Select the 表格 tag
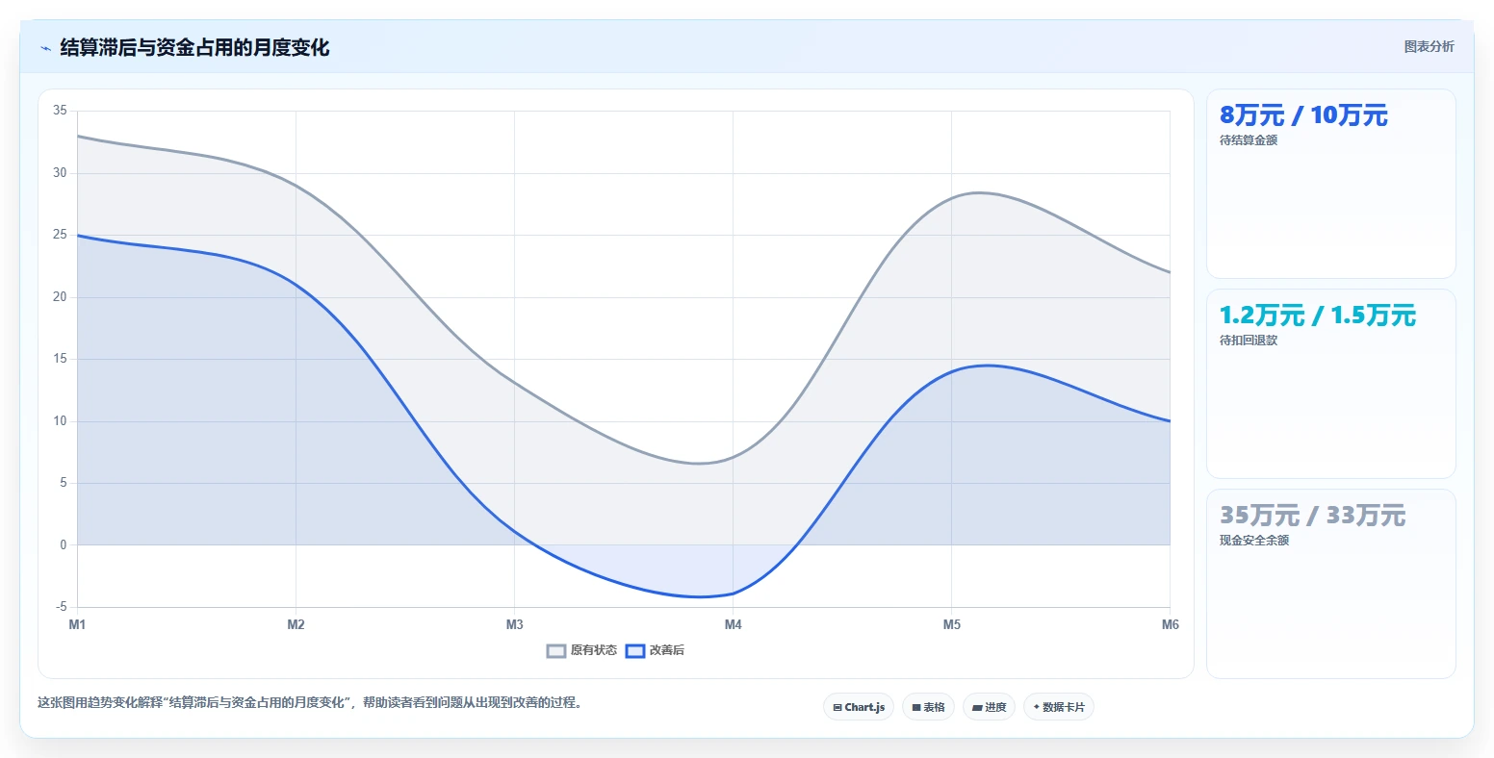 pyautogui.click(x=929, y=707)
